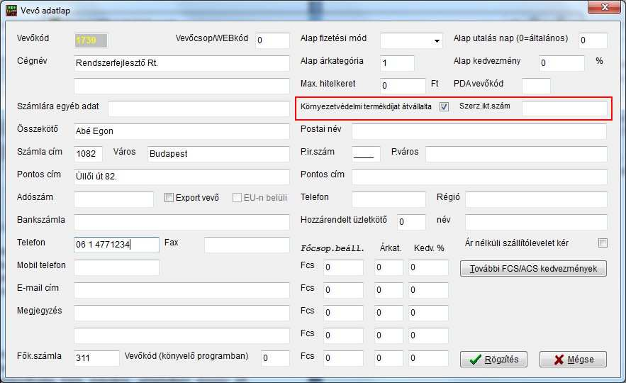626x383 pixels.
Task: Click the postal Pontos cím field on right
Action: click(x=479, y=177)
